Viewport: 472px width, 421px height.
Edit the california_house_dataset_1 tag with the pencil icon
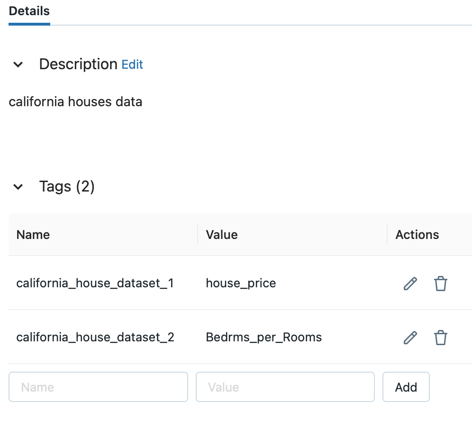point(410,284)
